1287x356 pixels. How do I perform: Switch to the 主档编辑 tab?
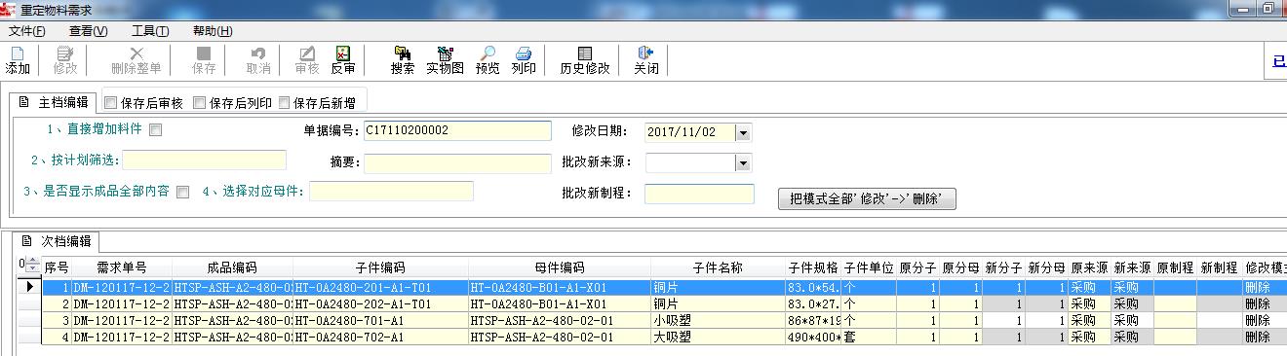tap(54, 102)
